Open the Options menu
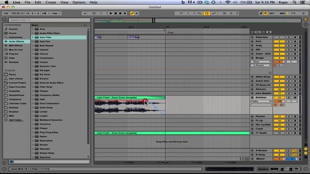The image size is (310, 174). tap(79, 2)
